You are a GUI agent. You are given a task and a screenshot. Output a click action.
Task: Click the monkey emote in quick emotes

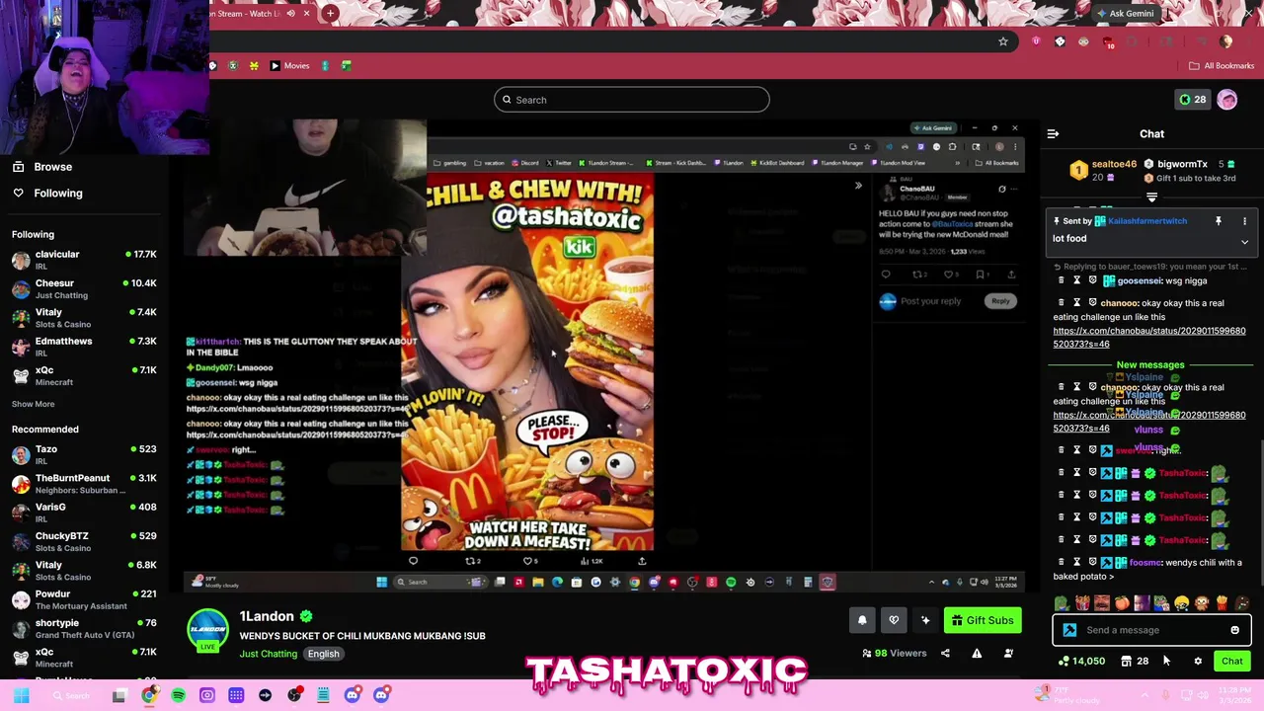[x=1202, y=603]
